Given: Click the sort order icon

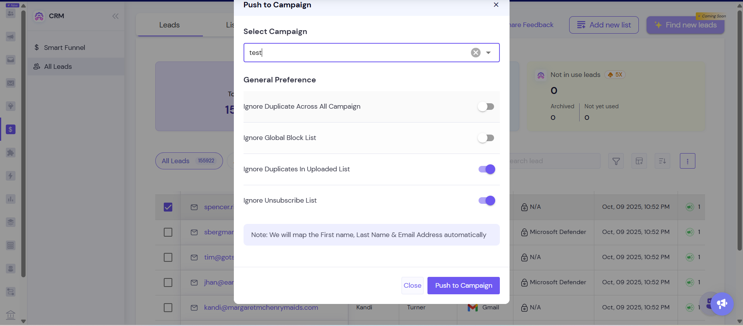Looking at the screenshot, I should 662,161.
